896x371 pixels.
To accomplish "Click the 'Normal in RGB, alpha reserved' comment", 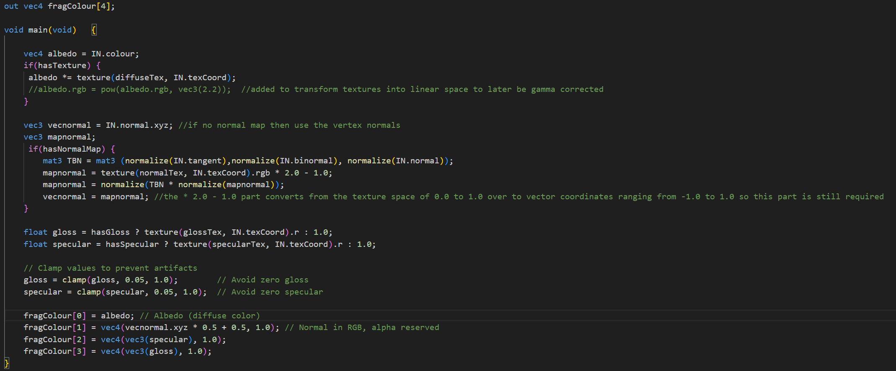I will pyautogui.click(x=362, y=328).
